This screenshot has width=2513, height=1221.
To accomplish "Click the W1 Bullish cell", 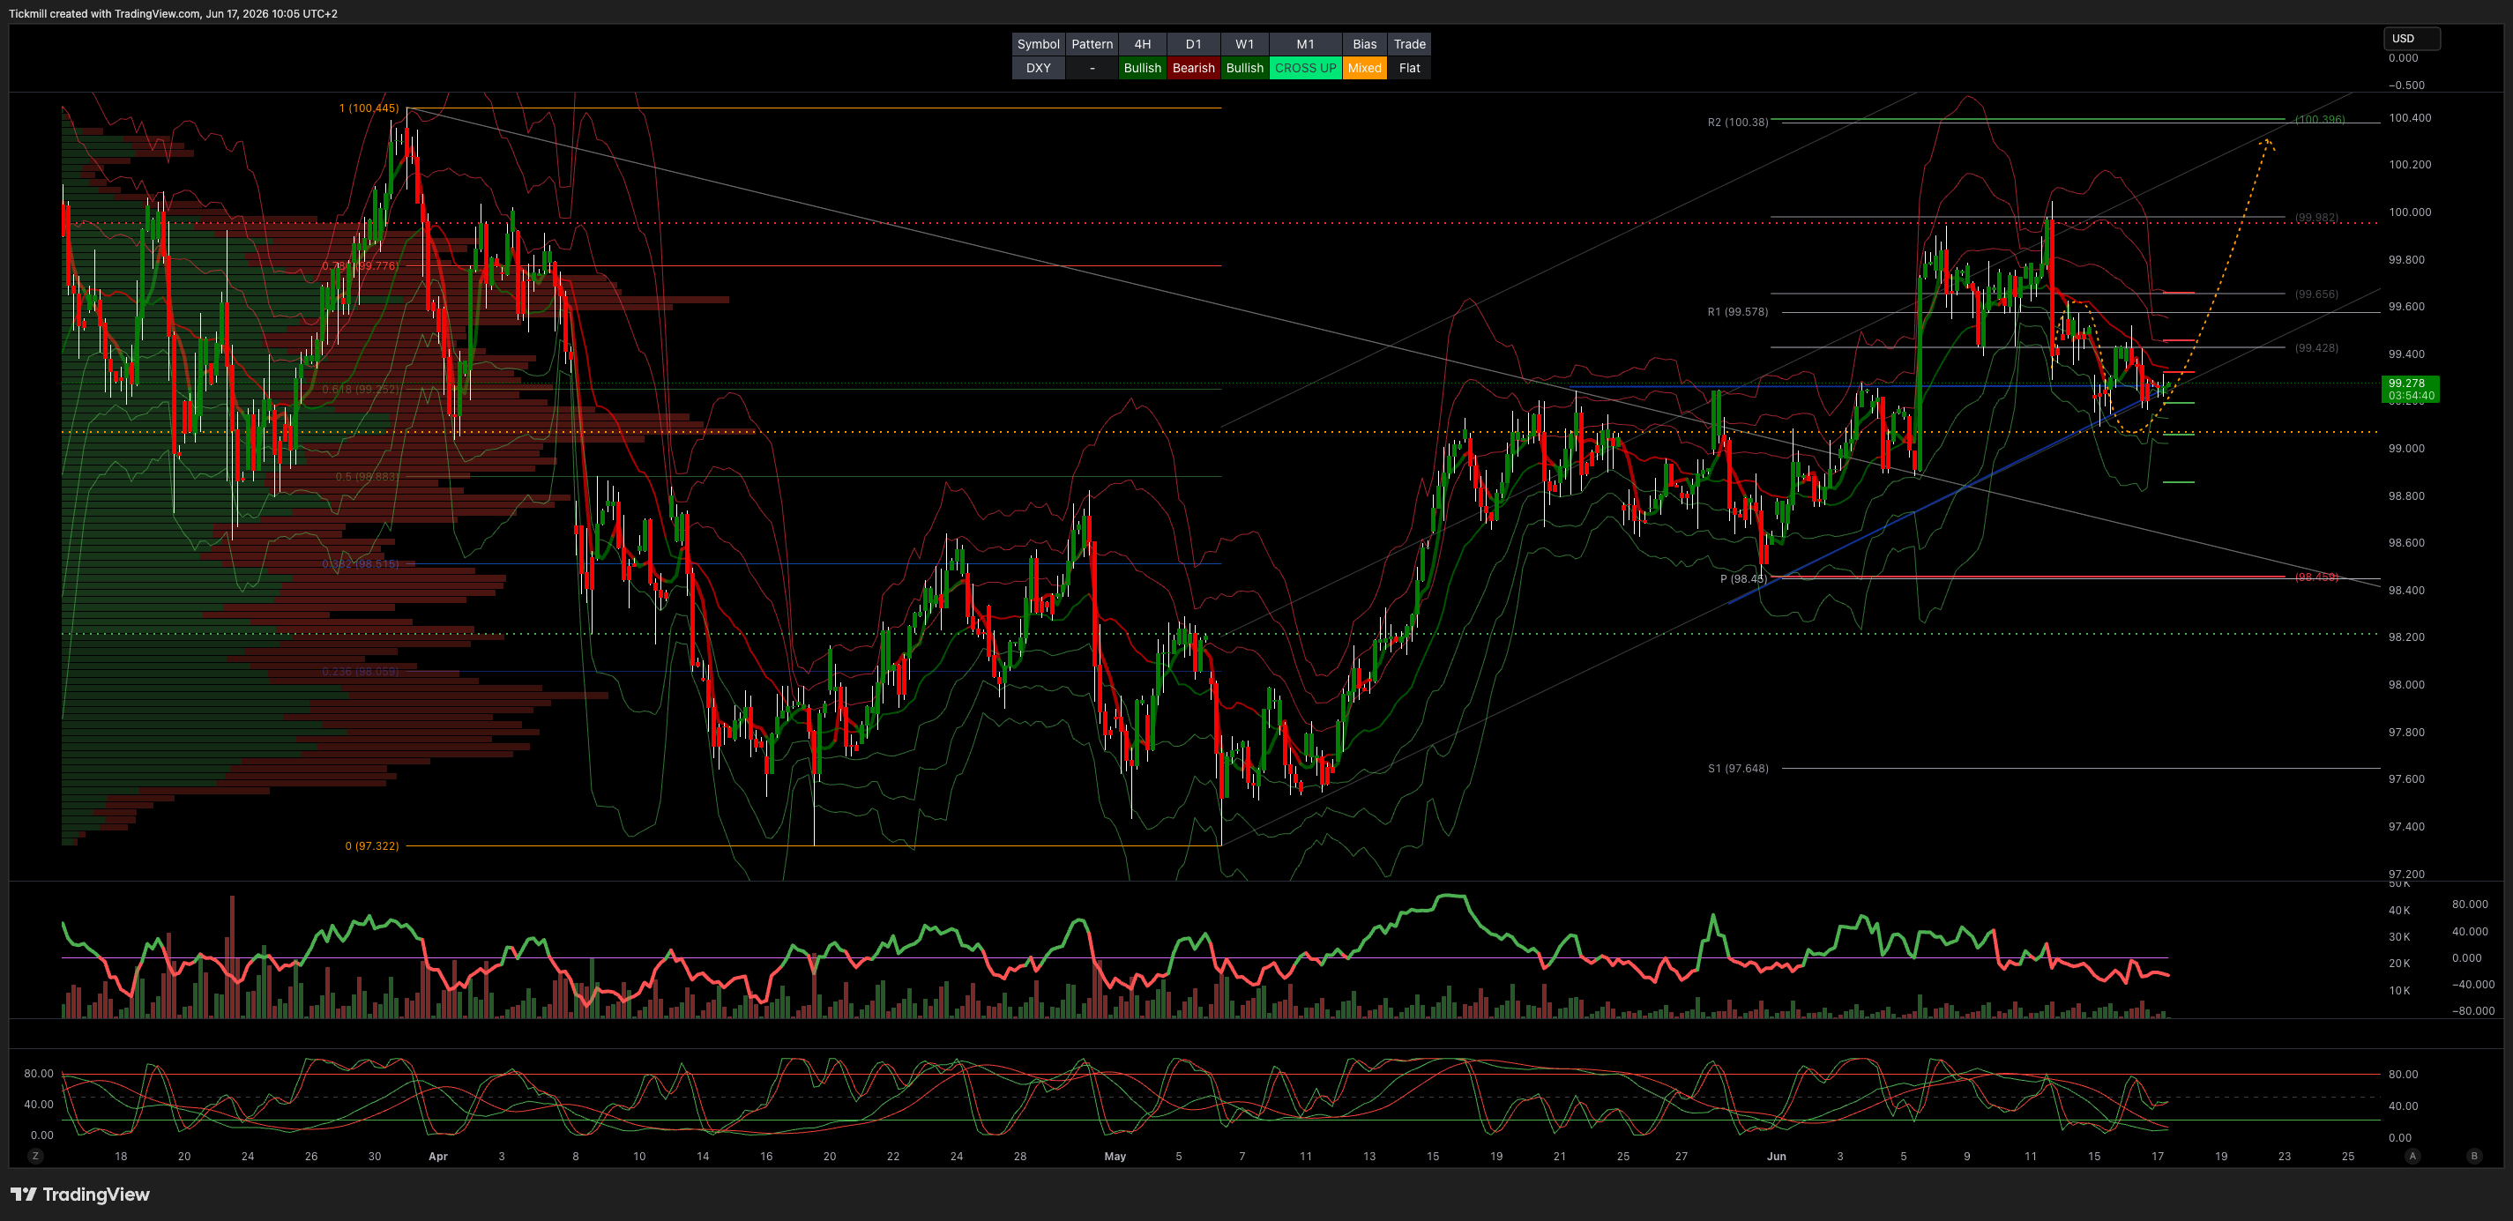I will pyautogui.click(x=1245, y=68).
